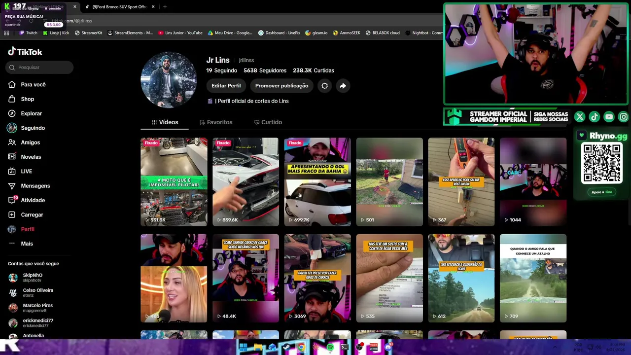Open the Perfil sidebar item
The image size is (631, 355).
[27, 229]
